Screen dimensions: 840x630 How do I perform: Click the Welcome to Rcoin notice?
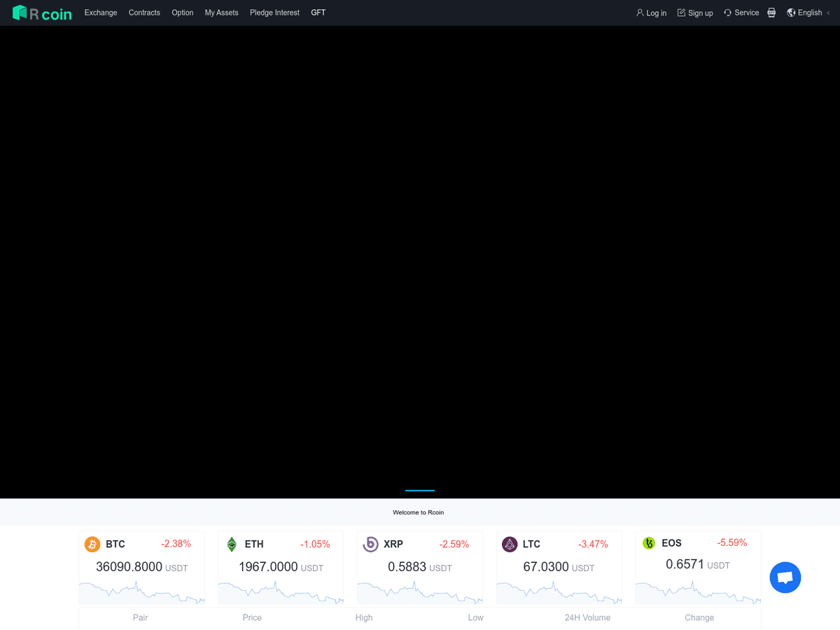[418, 512]
